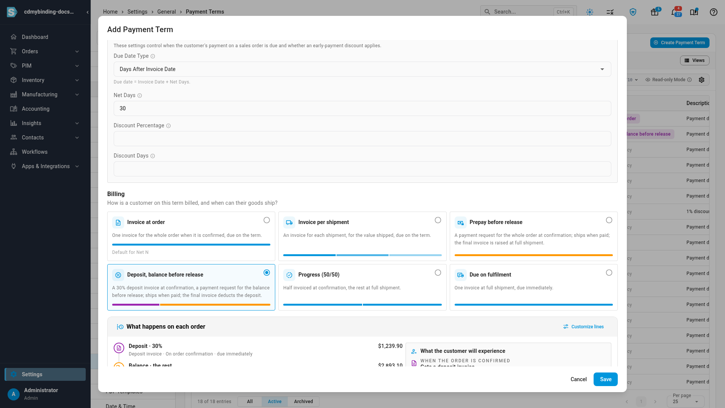Switch to the Active tab

[275, 402]
